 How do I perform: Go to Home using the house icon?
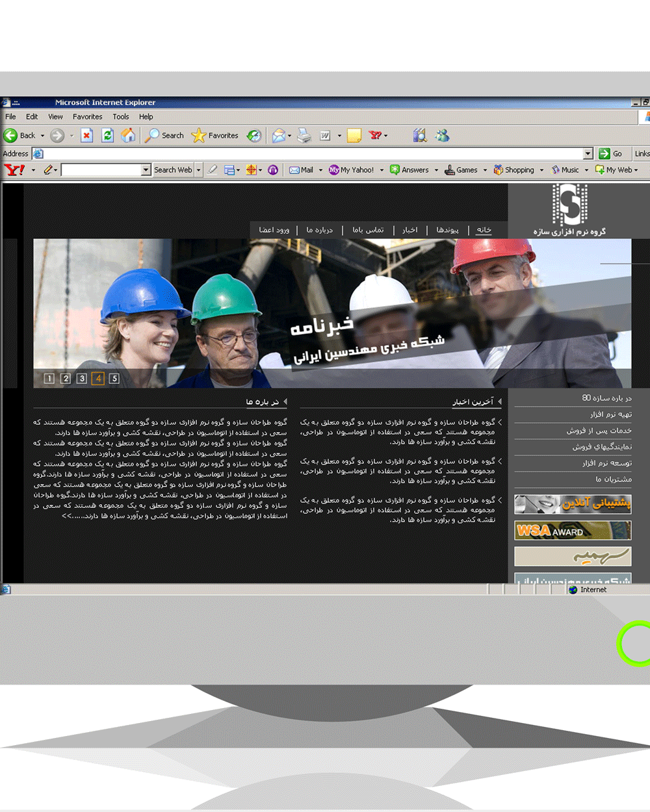[x=128, y=135]
